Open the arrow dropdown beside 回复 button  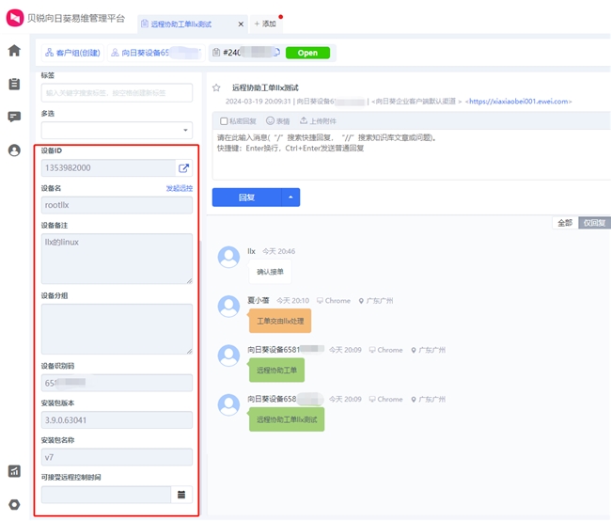290,197
